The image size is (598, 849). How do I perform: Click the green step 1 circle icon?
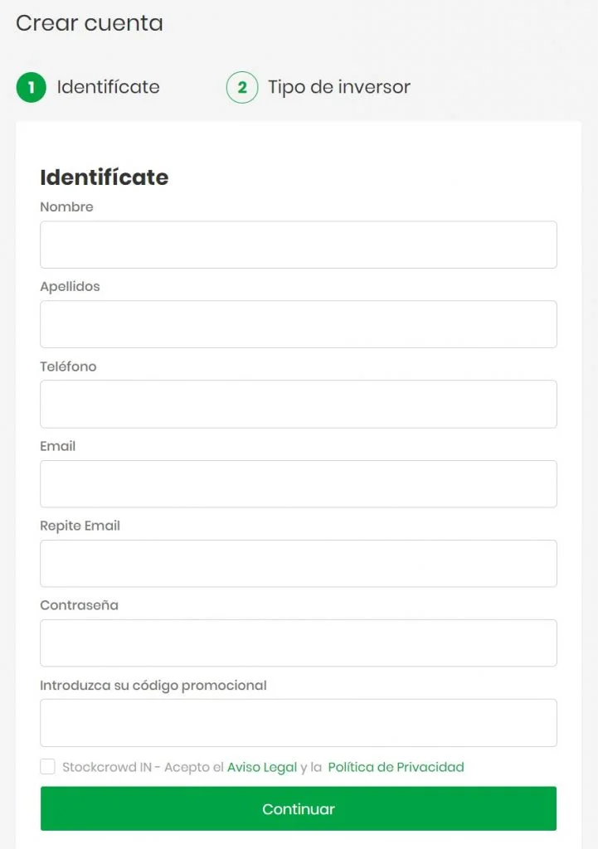(31, 87)
